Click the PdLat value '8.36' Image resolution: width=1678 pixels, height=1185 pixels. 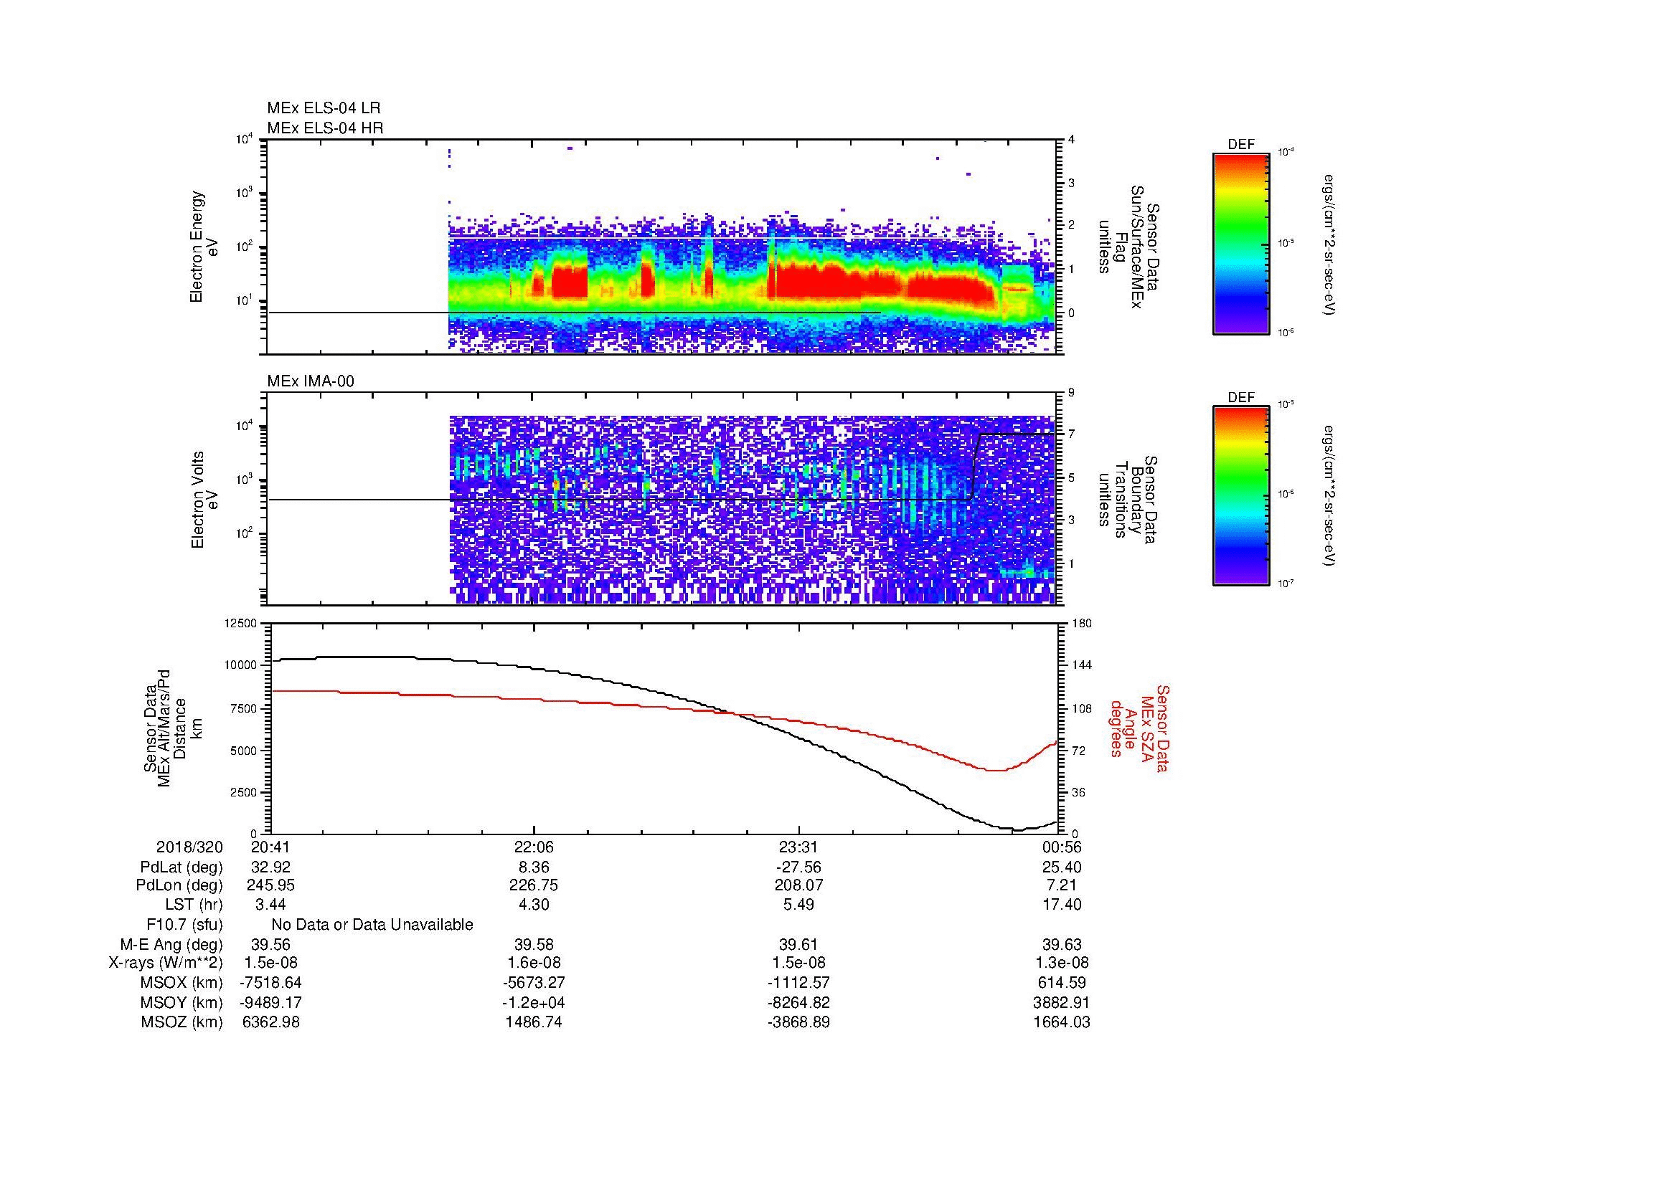tap(534, 867)
